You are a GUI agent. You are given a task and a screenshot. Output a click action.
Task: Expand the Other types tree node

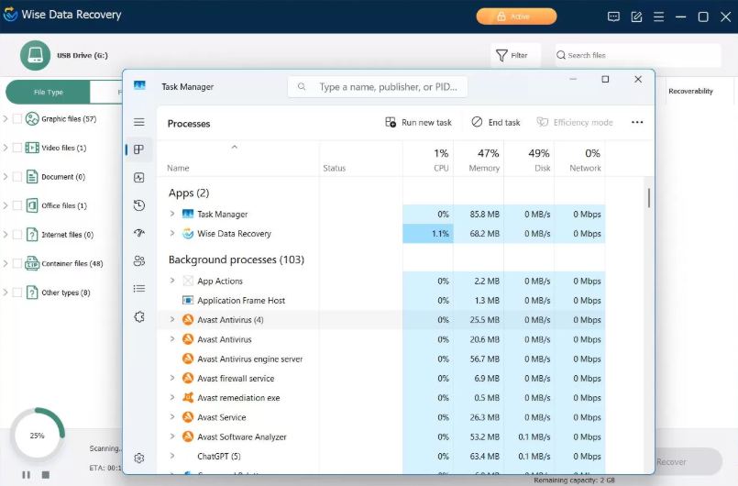(x=6, y=293)
